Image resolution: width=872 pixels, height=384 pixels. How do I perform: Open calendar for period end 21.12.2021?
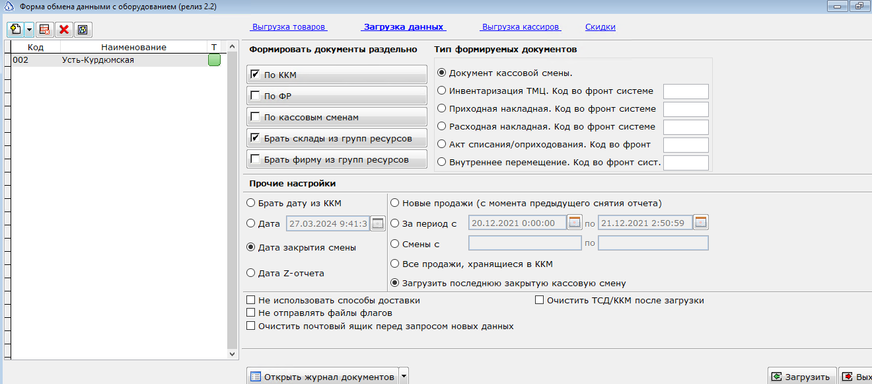(x=700, y=222)
